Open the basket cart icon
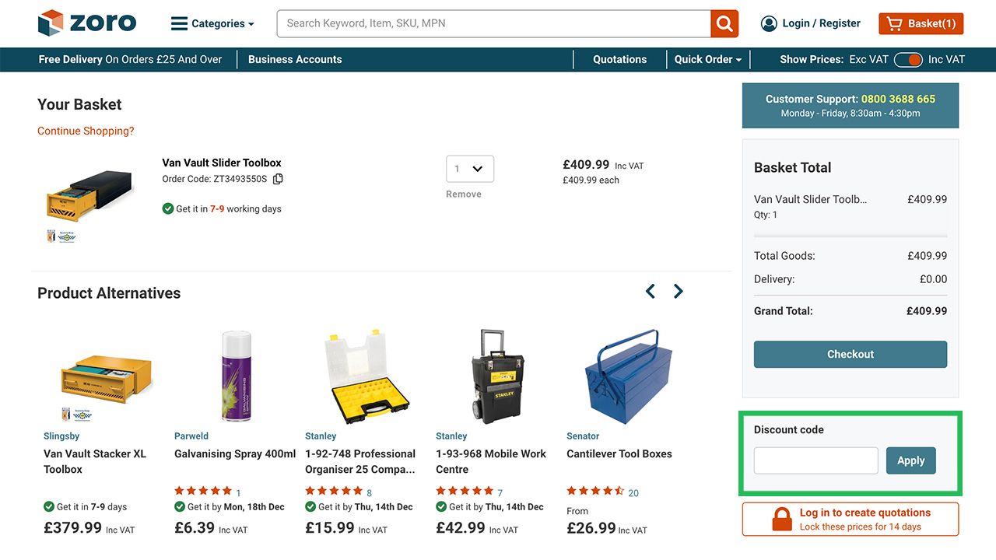Screen dimensions: 996x560 [894, 23]
